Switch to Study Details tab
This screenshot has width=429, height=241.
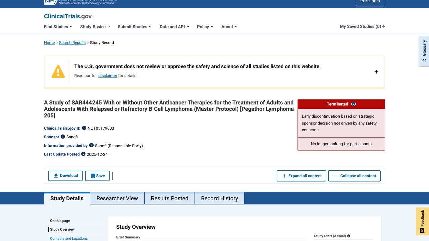click(67, 198)
